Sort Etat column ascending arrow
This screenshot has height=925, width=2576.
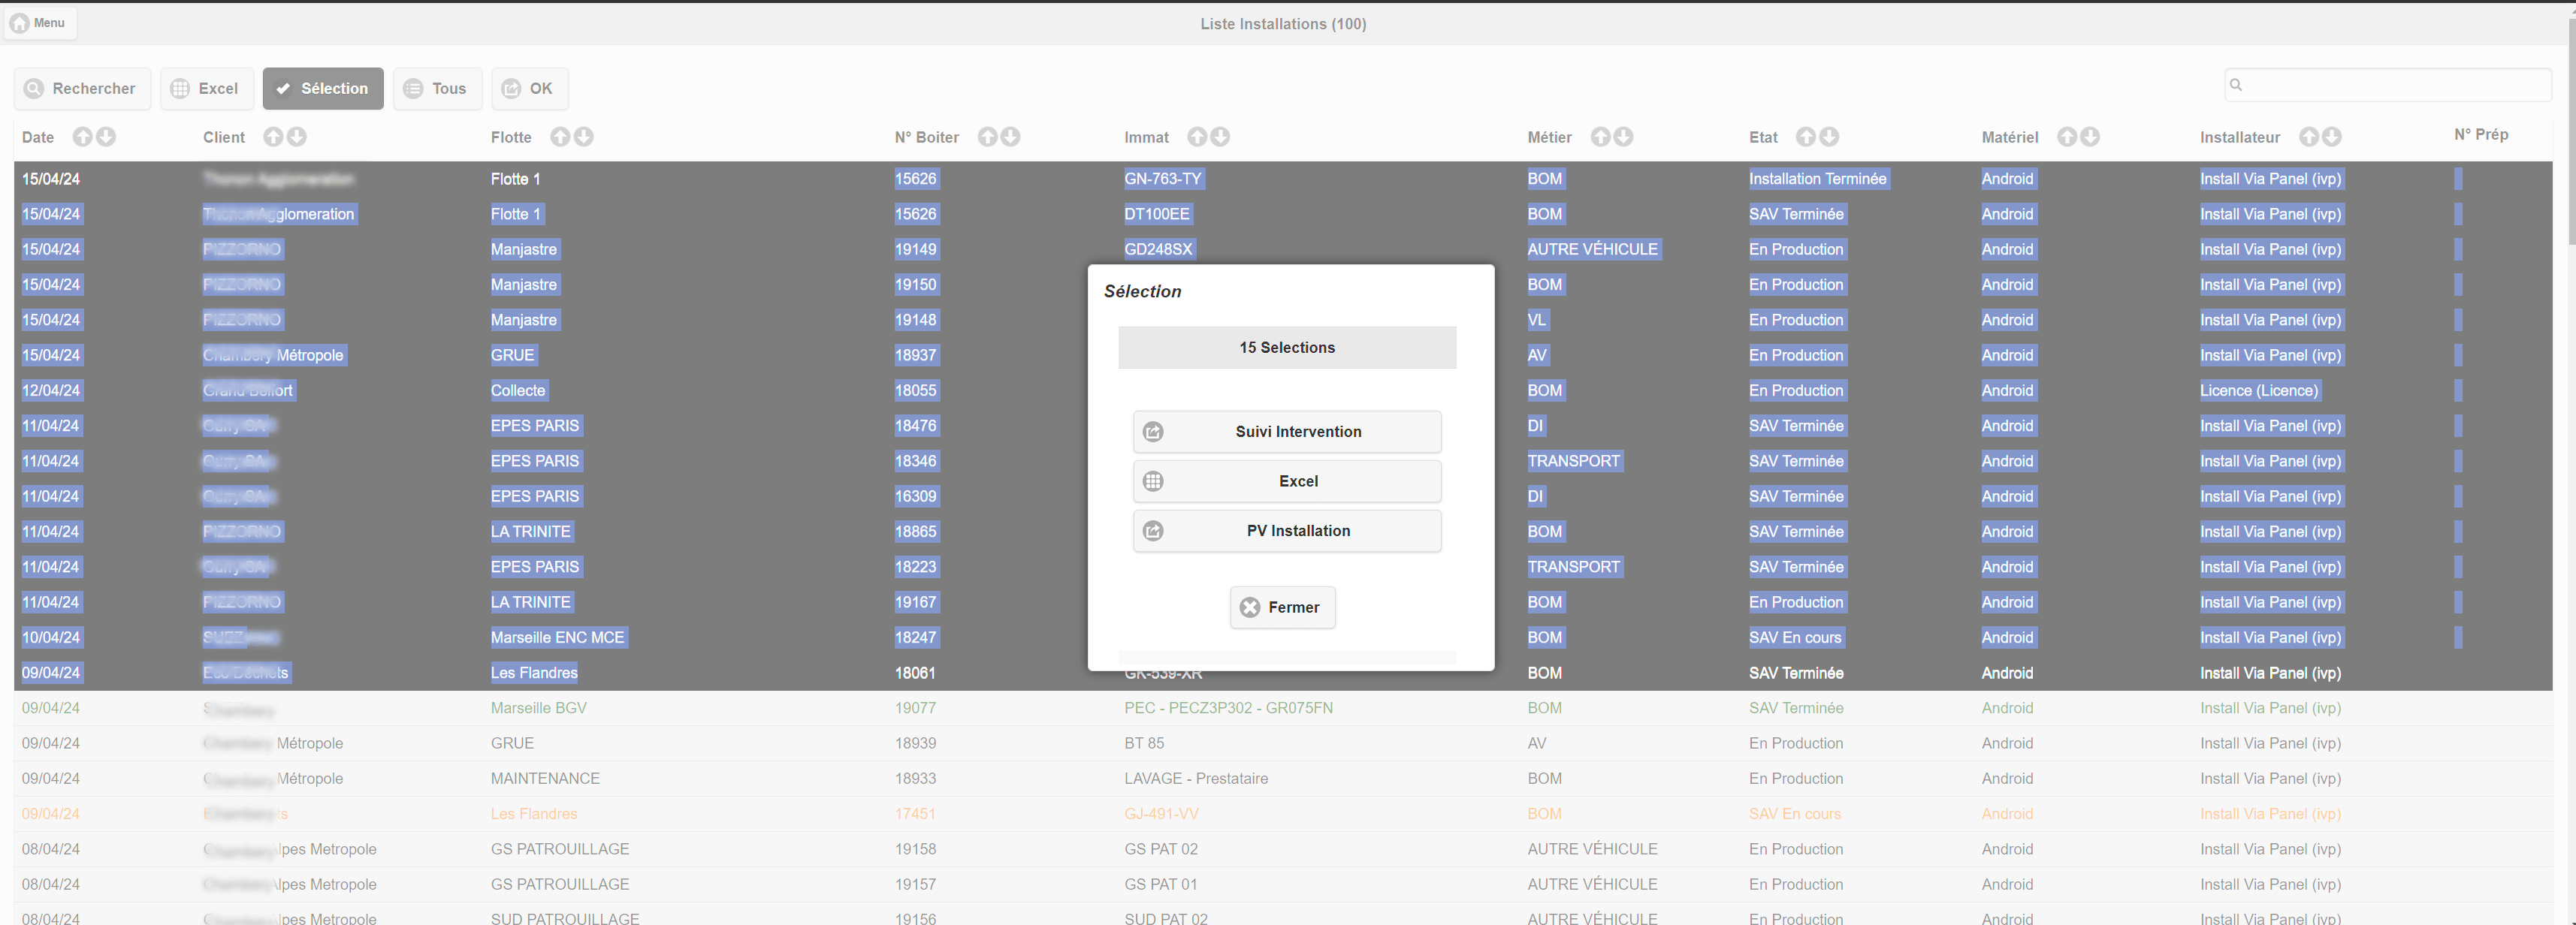[1806, 137]
